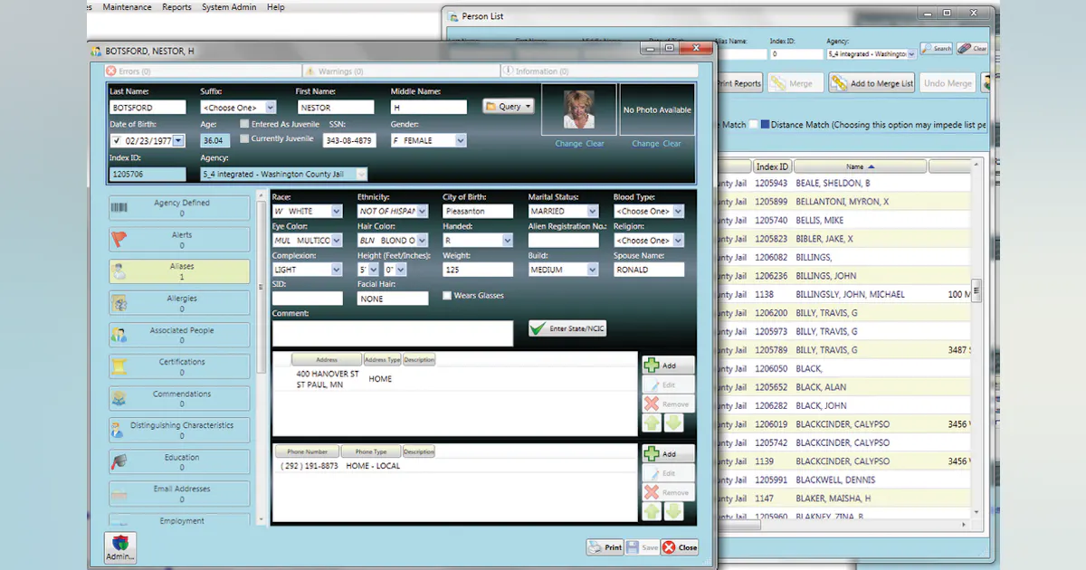Select the 400 HANOVER ST address row
Screen dimensions: 1086x570
[455, 379]
